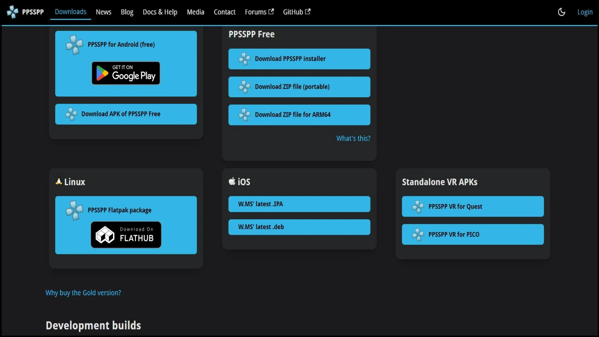The width and height of the screenshot is (599, 337).
Task: Download PPSSPP VR for PICO
Action: pos(473,234)
